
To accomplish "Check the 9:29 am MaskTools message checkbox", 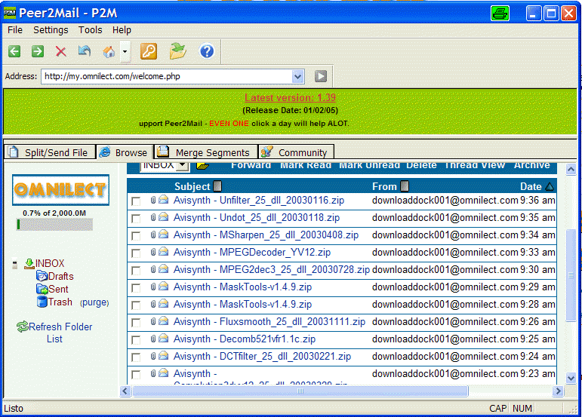I will coord(136,288).
